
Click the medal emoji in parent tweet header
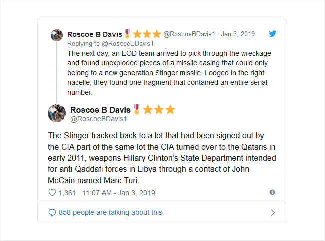point(127,34)
